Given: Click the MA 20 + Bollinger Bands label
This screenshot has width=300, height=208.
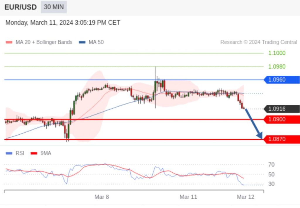Looking at the screenshot, I should click(44, 42).
